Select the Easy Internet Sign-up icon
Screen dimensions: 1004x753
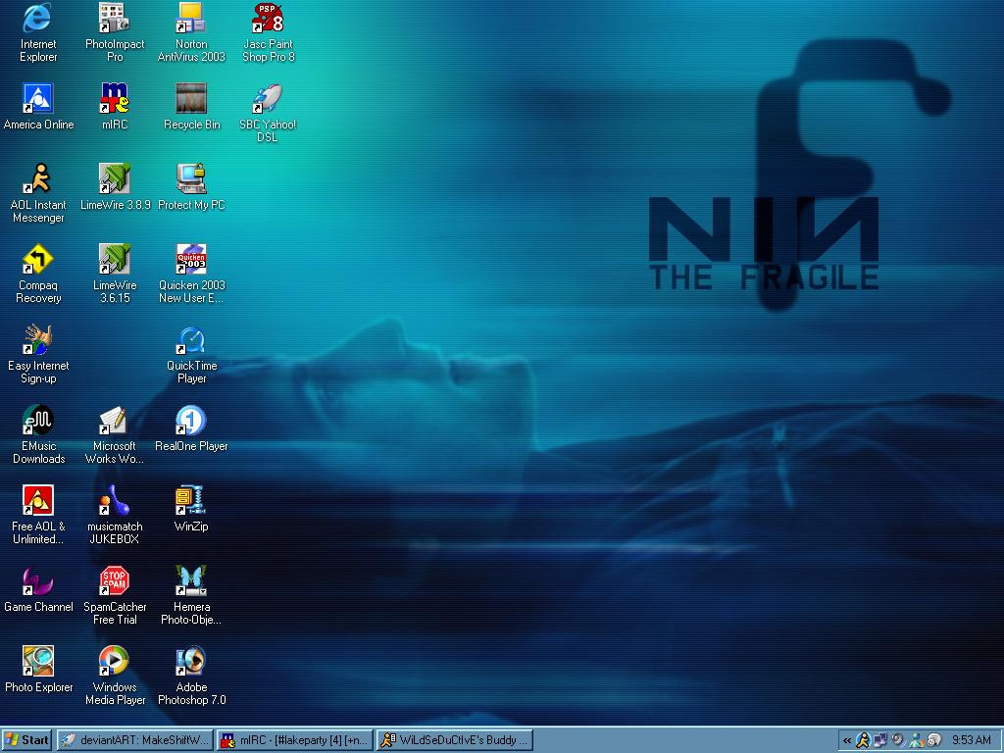[38, 340]
